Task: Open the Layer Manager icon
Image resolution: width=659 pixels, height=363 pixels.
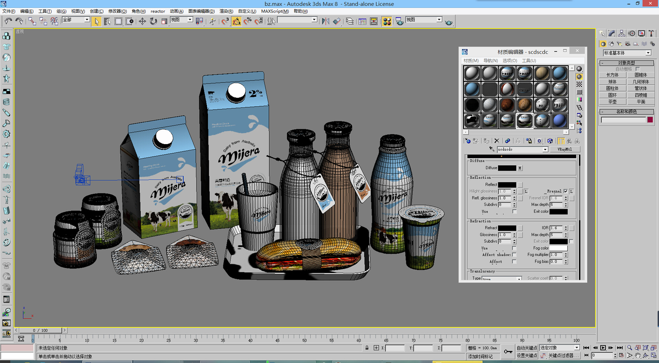Action: pyautogui.click(x=350, y=21)
